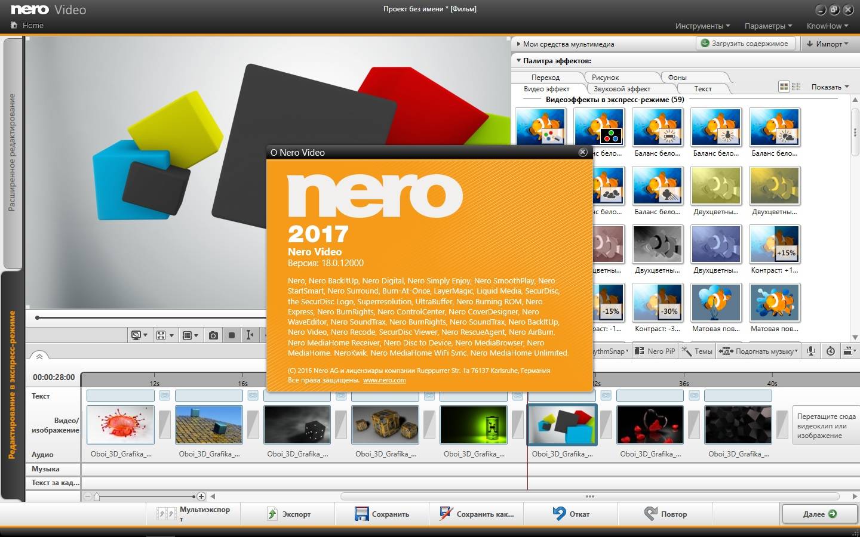Open the www.nero.com link
The height and width of the screenshot is (537, 860).
384,380
